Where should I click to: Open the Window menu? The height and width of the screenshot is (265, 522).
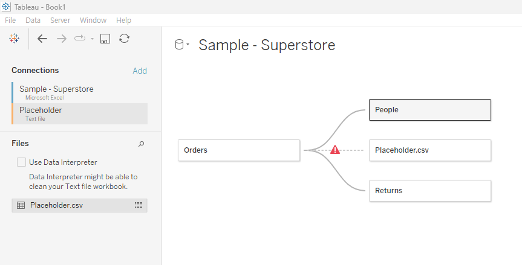pyautogui.click(x=93, y=21)
